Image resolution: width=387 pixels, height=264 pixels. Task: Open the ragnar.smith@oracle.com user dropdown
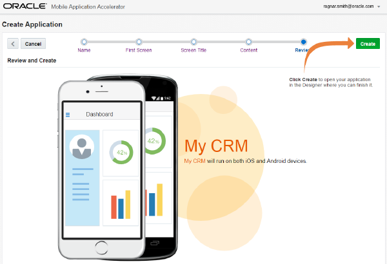[352, 6]
